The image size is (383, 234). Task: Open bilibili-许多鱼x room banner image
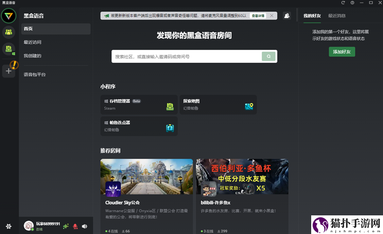(242, 177)
